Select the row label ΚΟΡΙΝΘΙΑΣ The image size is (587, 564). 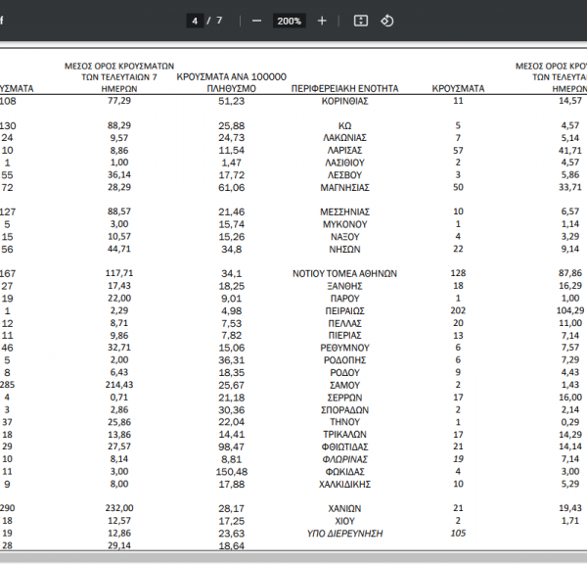(x=344, y=101)
